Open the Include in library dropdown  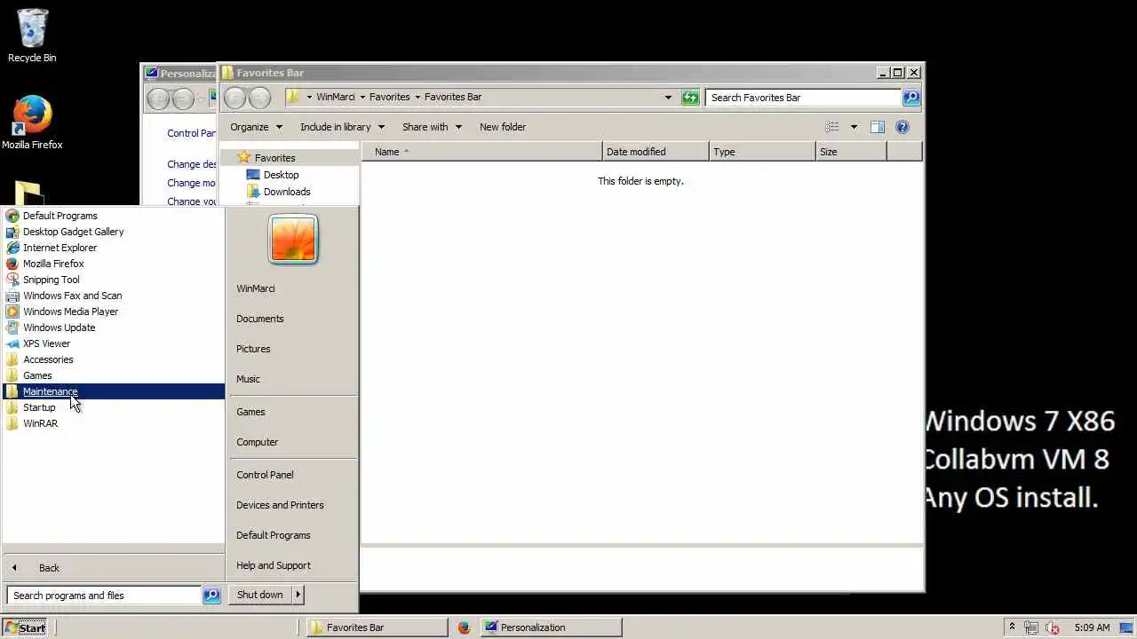point(342,127)
